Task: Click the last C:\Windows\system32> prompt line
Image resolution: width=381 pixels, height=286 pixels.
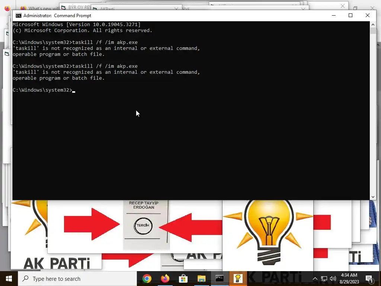Action: [x=44, y=90]
